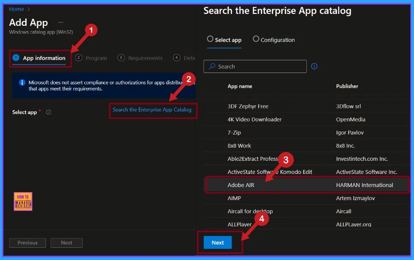Open Search the Enterprise App Catalog link
Image resolution: width=414 pixels, height=260 pixels.
point(152,110)
